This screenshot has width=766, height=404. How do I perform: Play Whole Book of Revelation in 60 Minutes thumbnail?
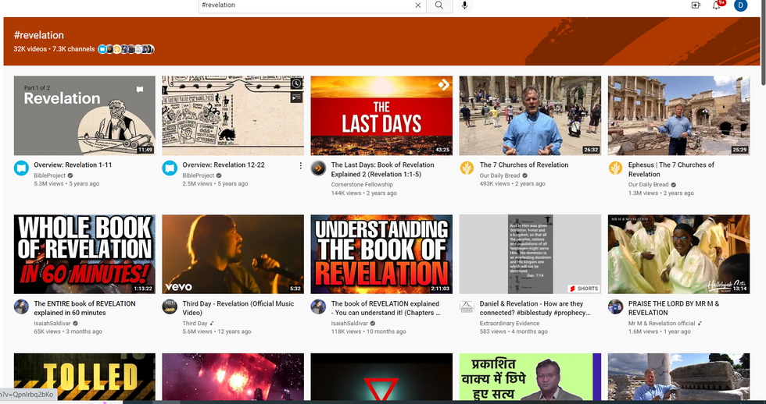(84, 254)
